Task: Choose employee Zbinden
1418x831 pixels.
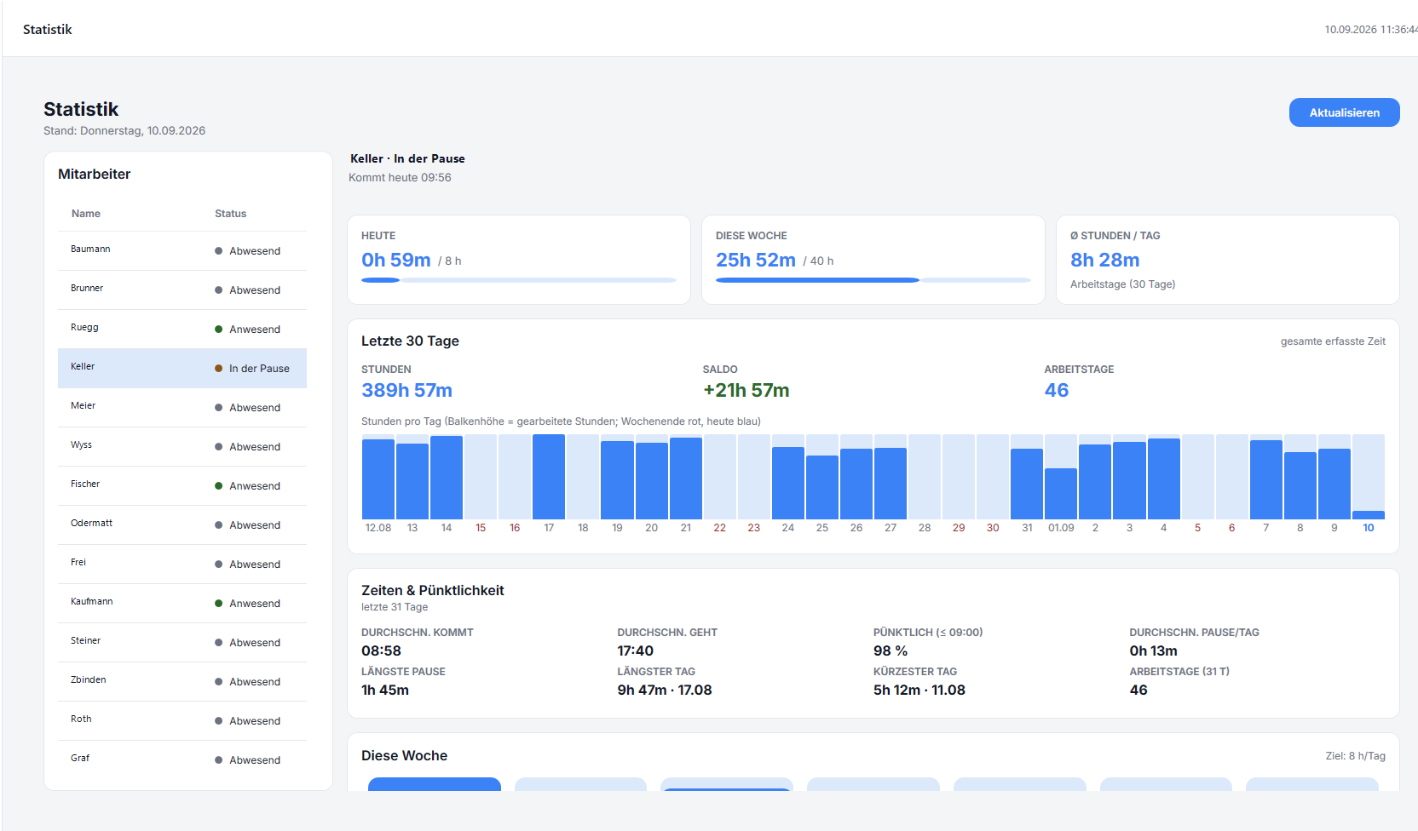Action: [x=182, y=682]
